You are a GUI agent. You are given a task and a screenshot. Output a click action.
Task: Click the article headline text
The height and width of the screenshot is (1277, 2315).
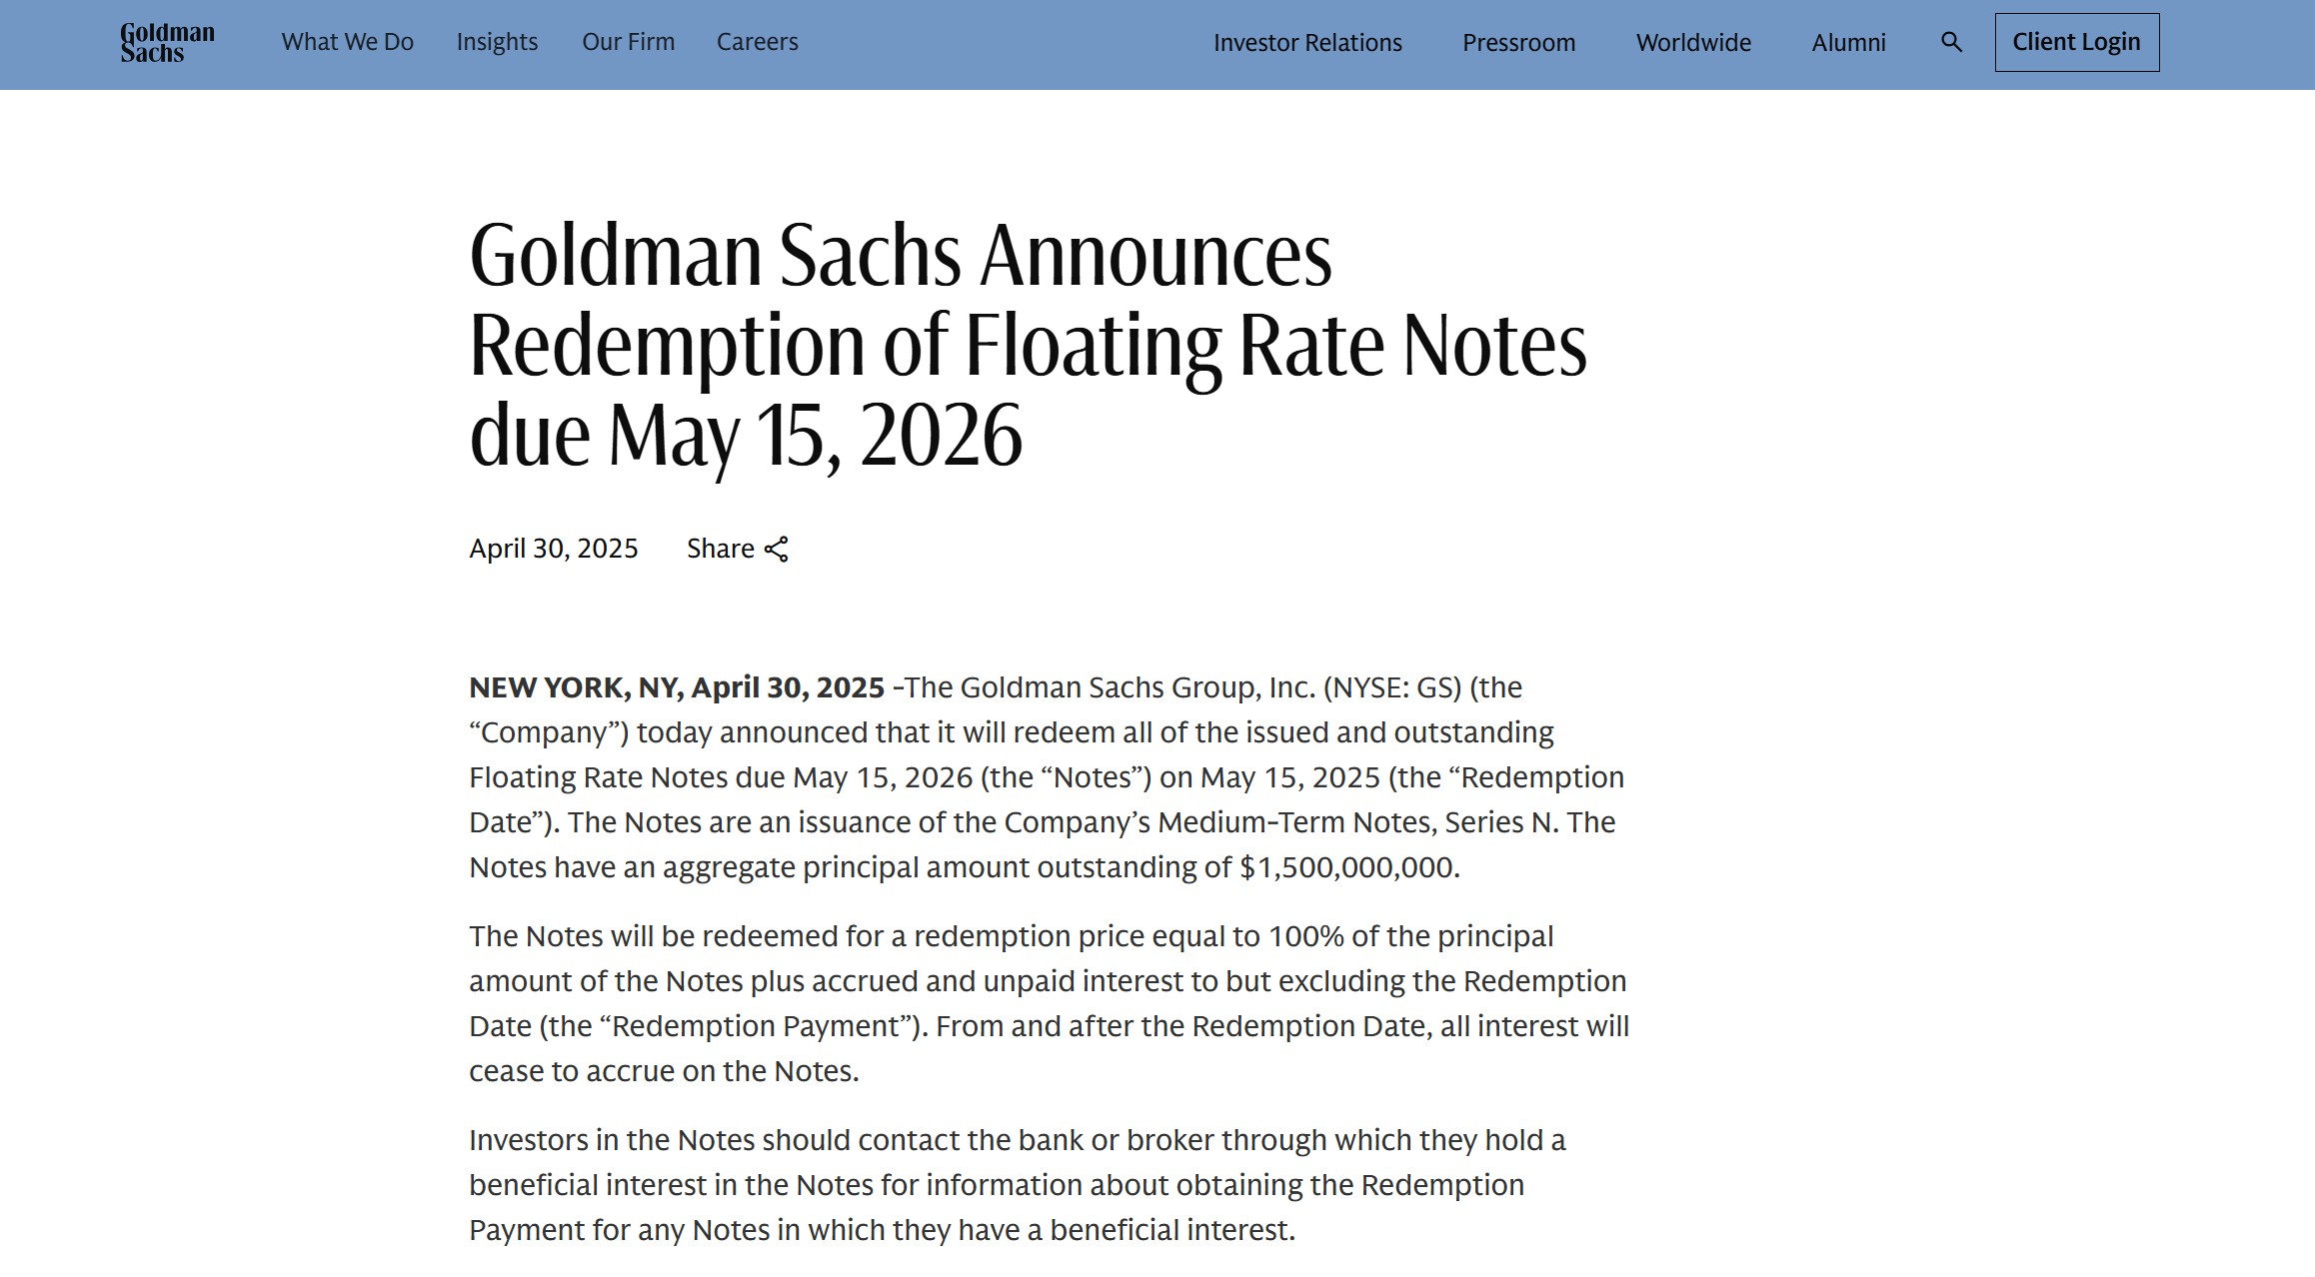click(1028, 344)
